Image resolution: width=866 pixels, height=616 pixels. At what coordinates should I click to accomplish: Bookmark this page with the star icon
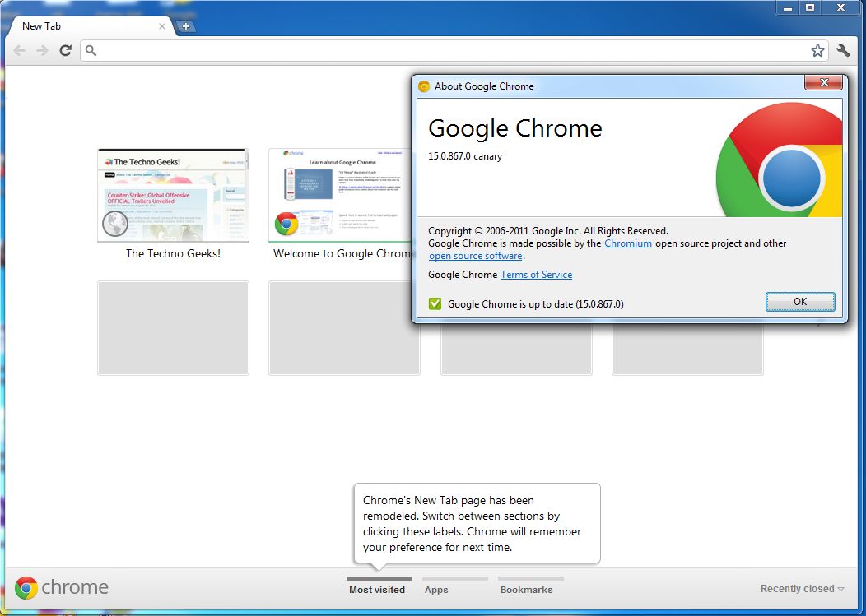817,50
